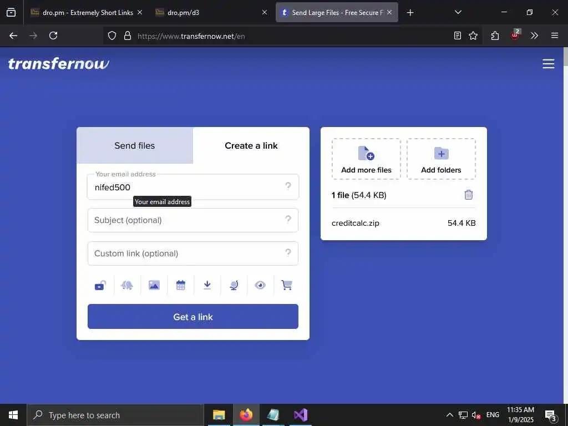Open File Explorer from the taskbar
This screenshot has height=426, width=568.
click(219, 415)
